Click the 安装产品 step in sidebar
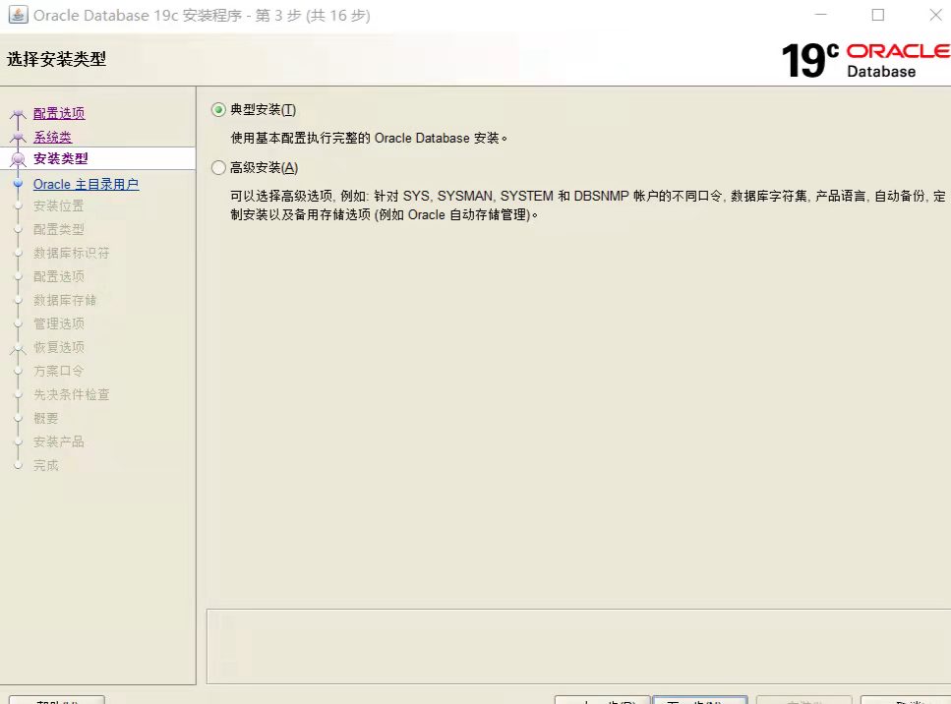 pos(59,442)
